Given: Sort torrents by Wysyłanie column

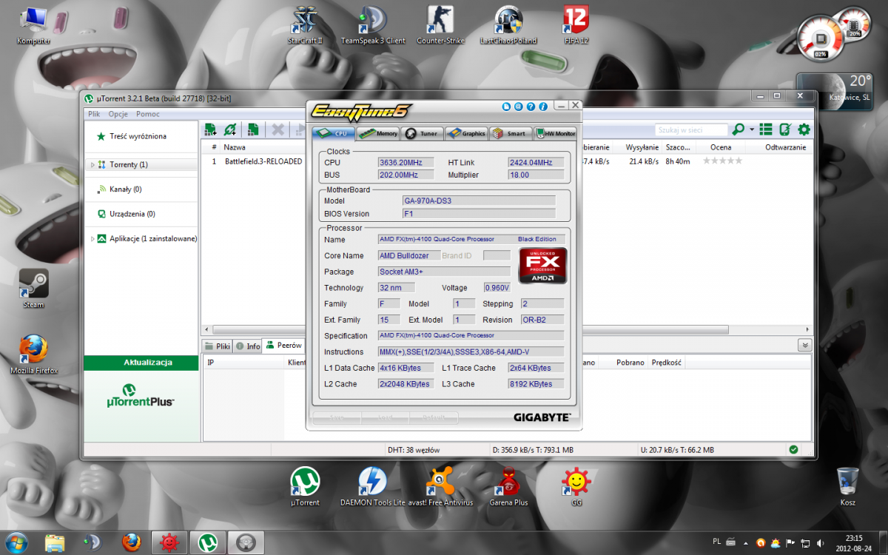Looking at the screenshot, I should coord(642,147).
